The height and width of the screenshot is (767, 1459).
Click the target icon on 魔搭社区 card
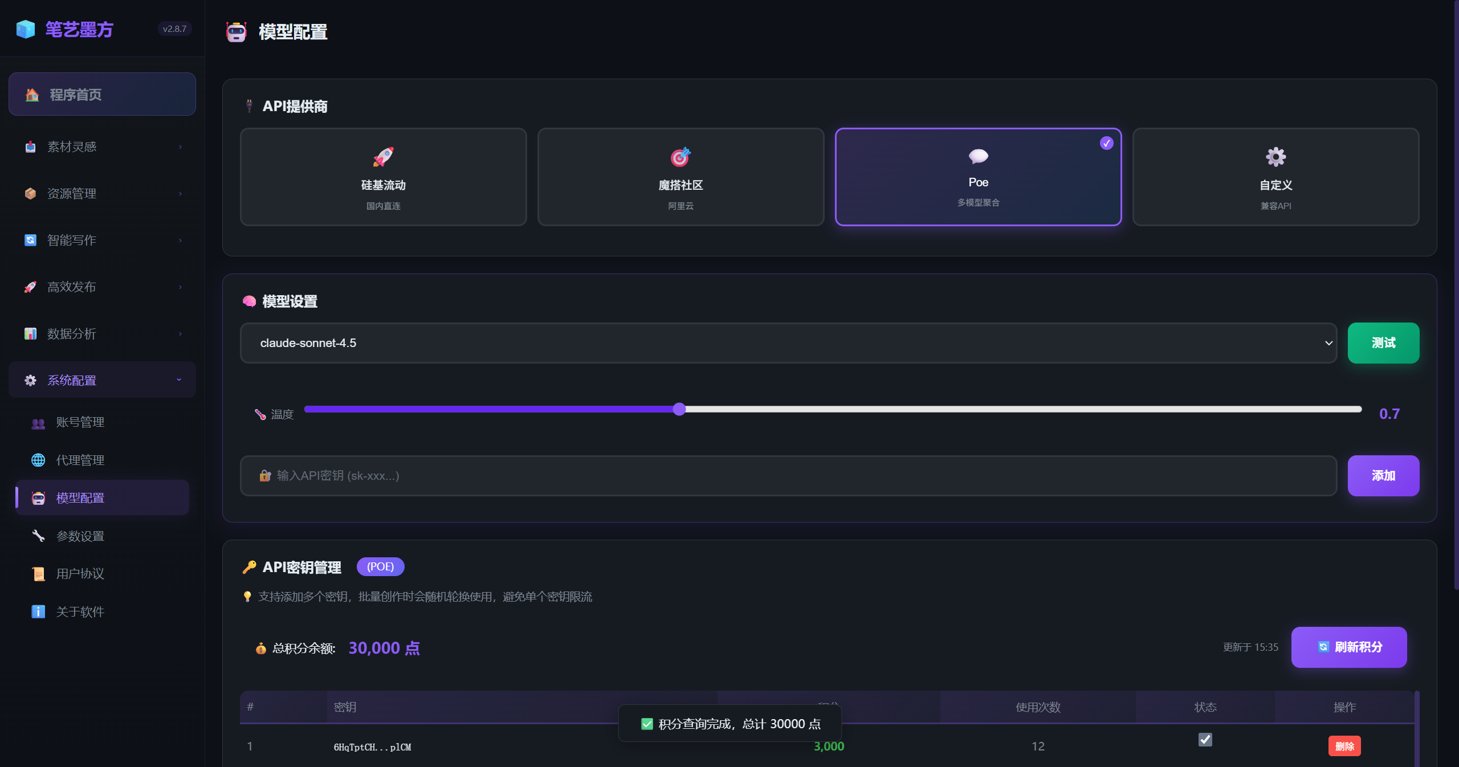click(x=680, y=157)
